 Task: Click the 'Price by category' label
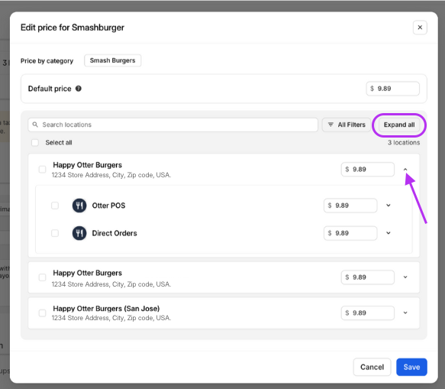[x=47, y=61]
